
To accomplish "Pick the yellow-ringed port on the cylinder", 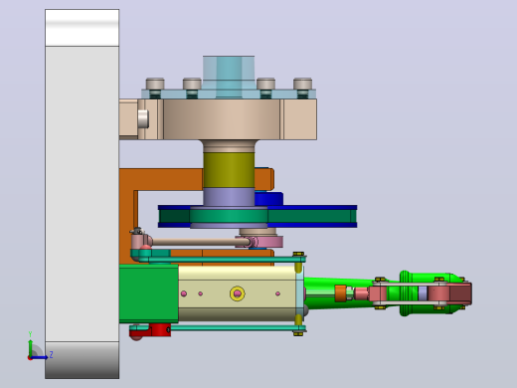I will (x=238, y=293).
